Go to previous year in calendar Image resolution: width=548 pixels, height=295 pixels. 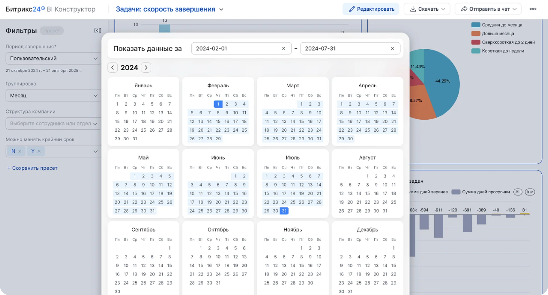112,68
